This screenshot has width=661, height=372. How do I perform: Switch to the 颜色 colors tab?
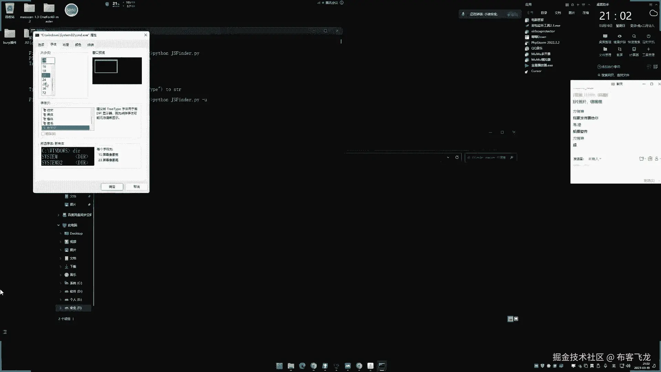78,45
